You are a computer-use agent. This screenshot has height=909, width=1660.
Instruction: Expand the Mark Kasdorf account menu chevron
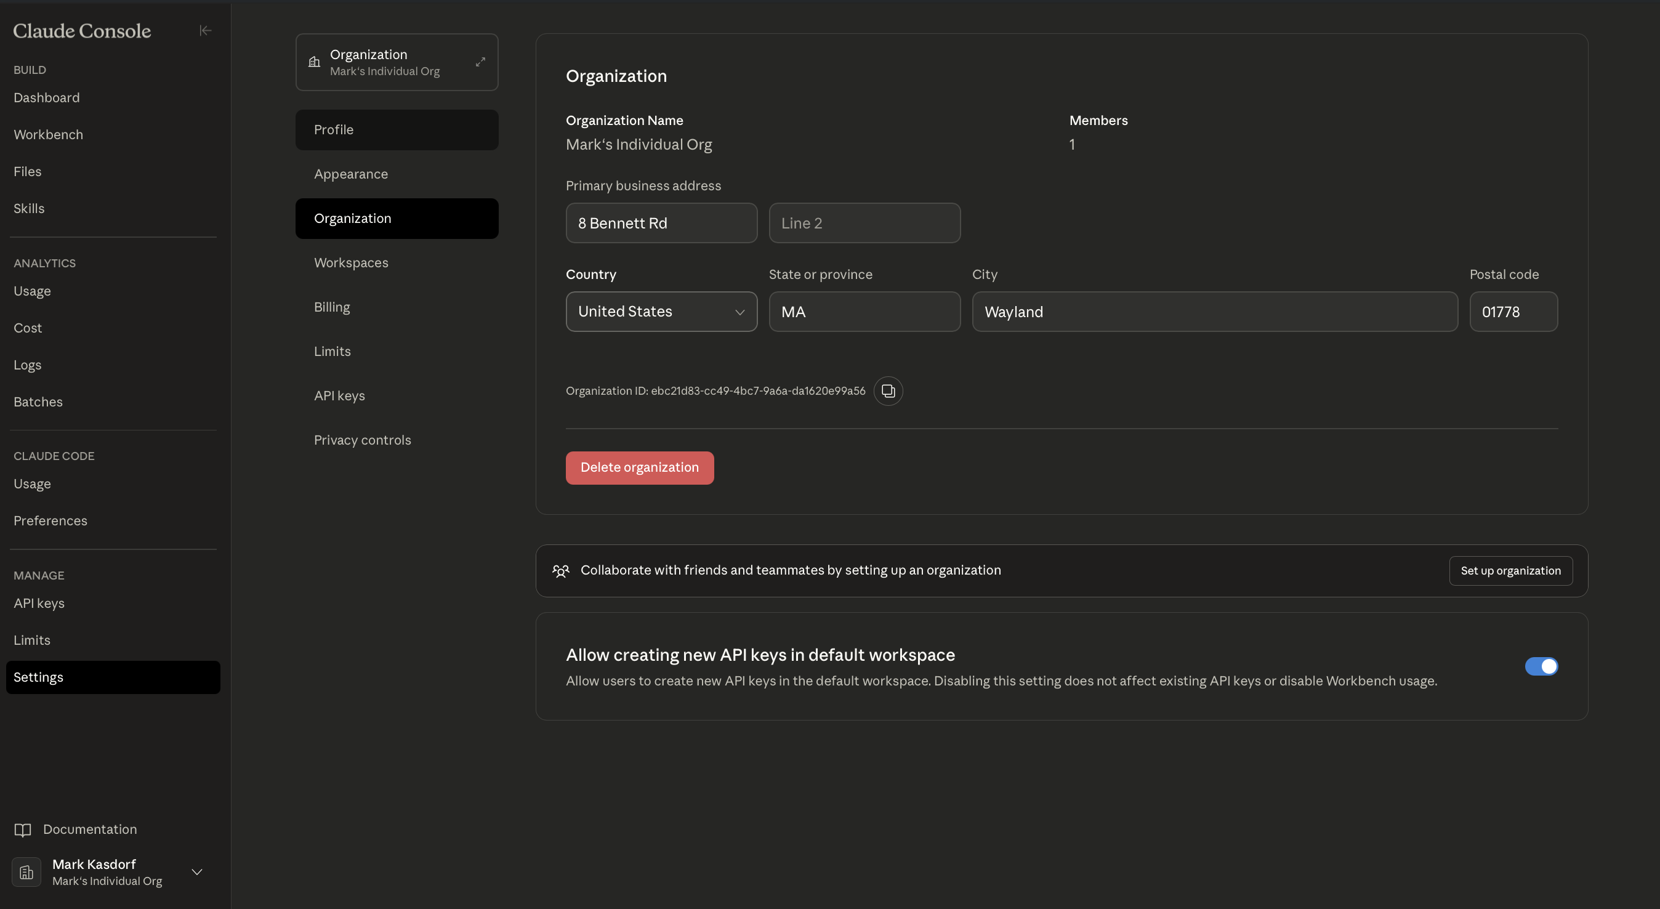pyautogui.click(x=197, y=872)
